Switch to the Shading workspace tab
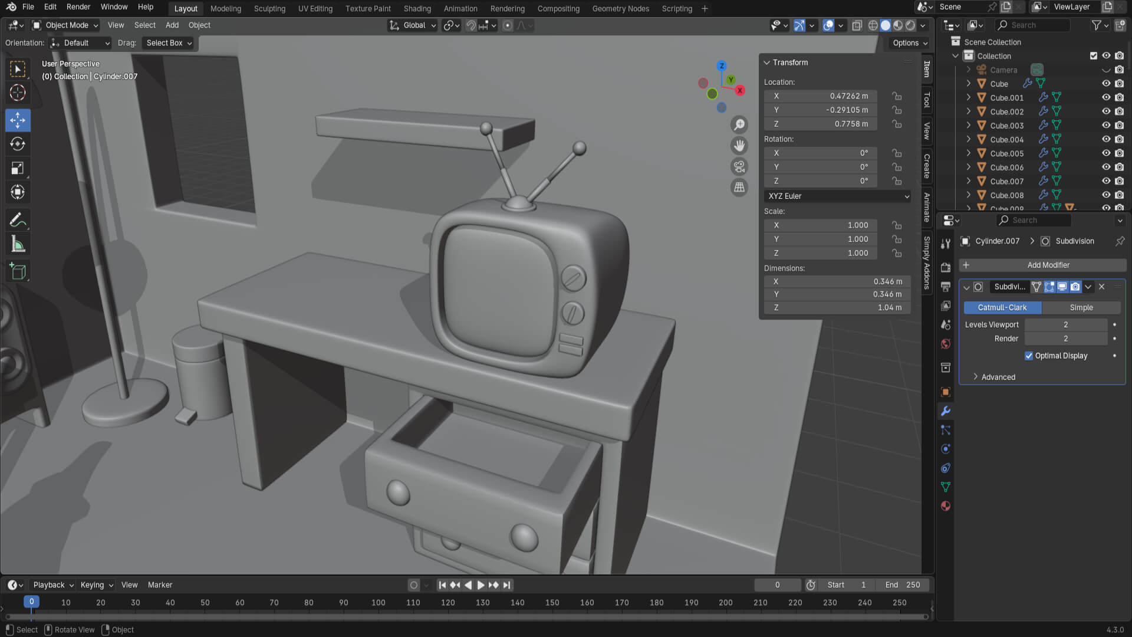1132x637 pixels. [x=417, y=9]
